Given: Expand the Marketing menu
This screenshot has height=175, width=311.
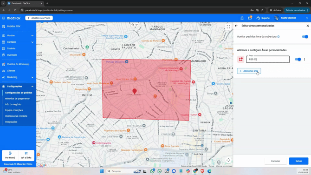Looking at the screenshot, I should [x=18, y=77].
